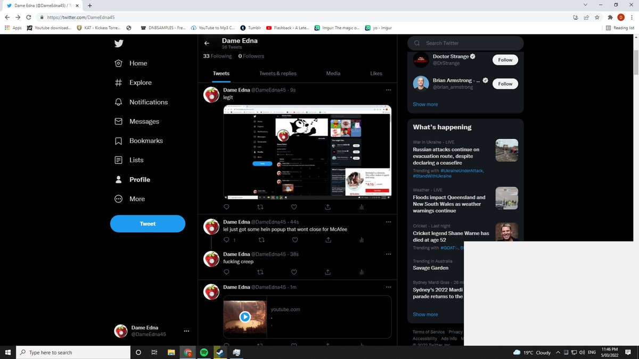Open Tumblr bookmark
The width and height of the screenshot is (639, 359).
click(250, 28)
